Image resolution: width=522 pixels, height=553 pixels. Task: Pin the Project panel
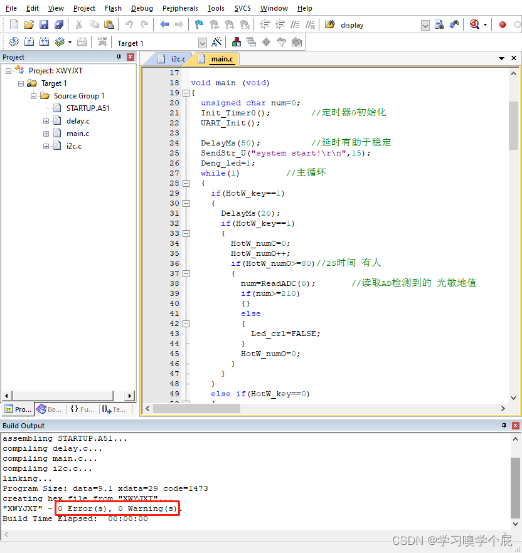coord(119,57)
